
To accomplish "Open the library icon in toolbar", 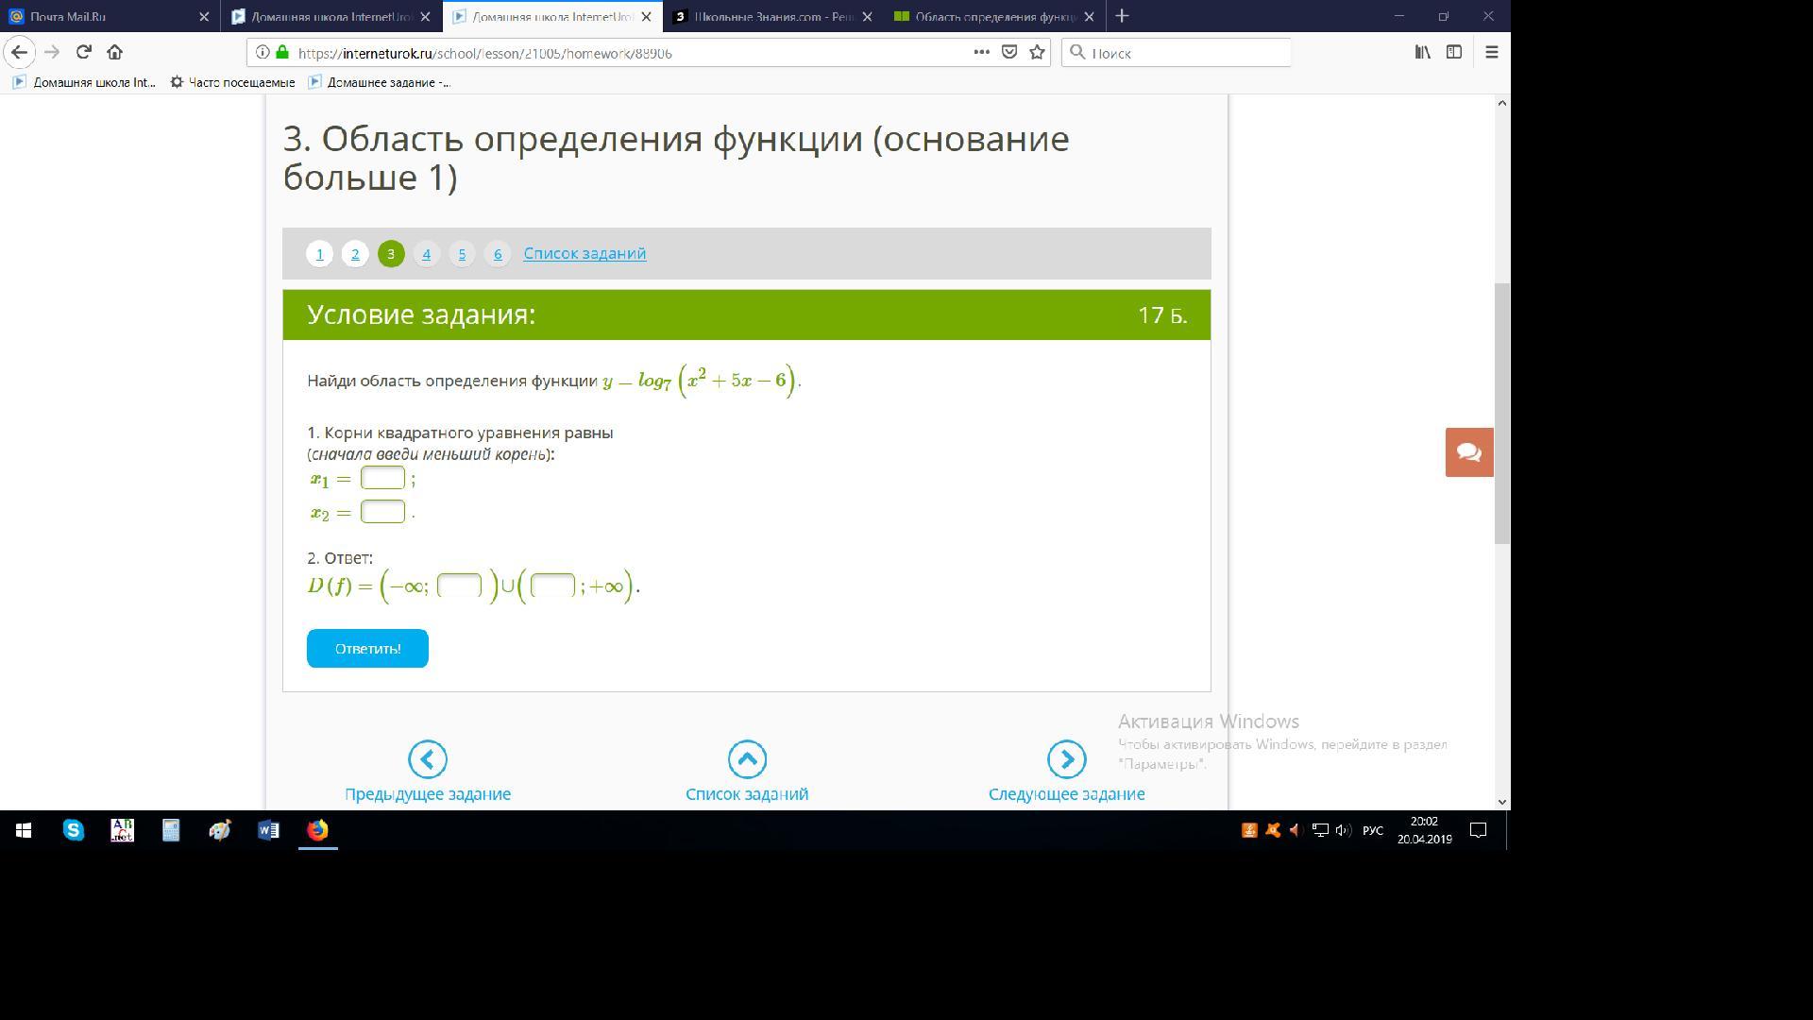I will click(x=1422, y=52).
